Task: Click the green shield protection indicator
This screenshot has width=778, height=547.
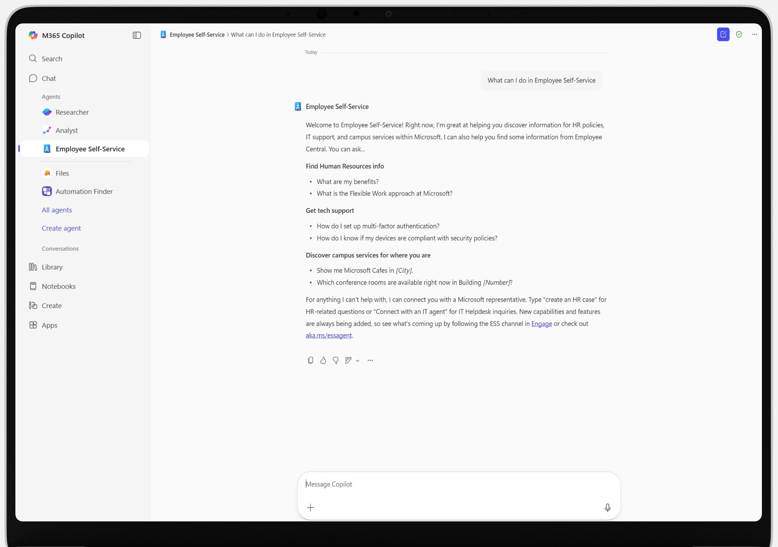Action: [x=739, y=34]
